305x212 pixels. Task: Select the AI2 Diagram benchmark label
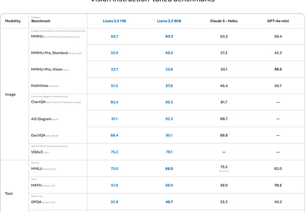click(x=41, y=119)
